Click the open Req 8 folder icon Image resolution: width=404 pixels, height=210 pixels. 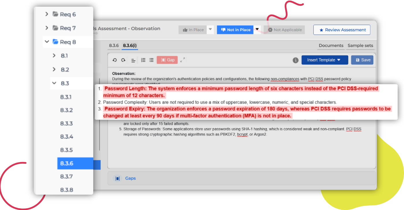(55, 42)
